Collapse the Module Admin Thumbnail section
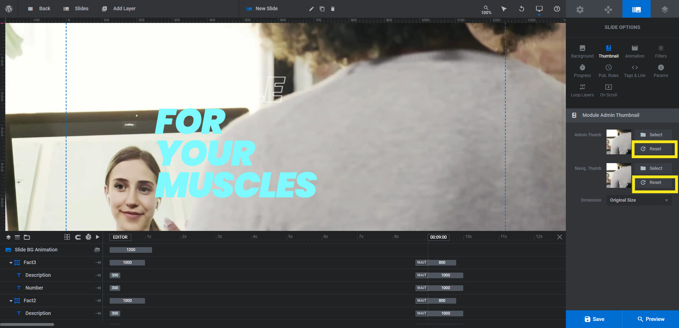 tap(622, 115)
